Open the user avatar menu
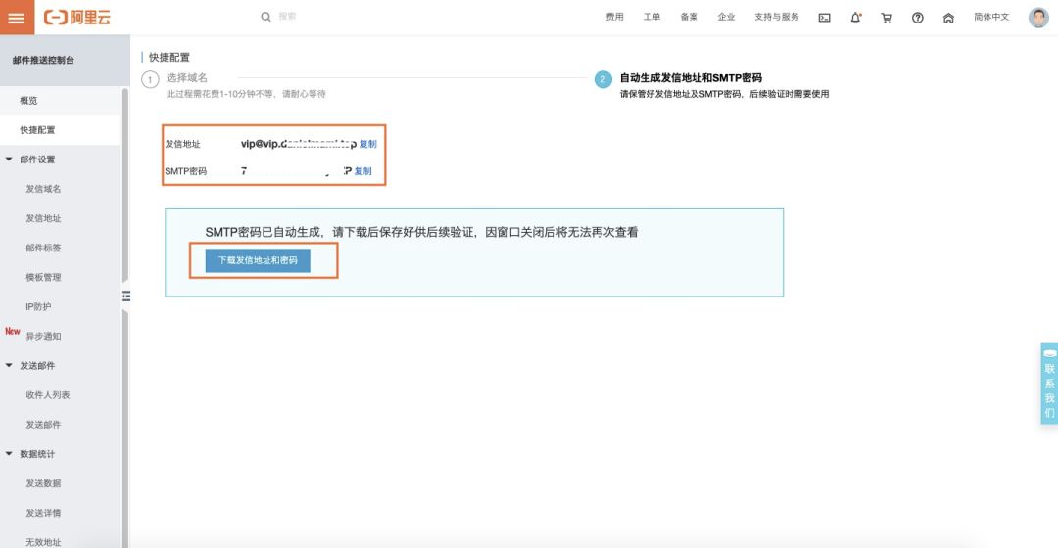This screenshot has height=548, width=1058. [x=1038, y=18]
